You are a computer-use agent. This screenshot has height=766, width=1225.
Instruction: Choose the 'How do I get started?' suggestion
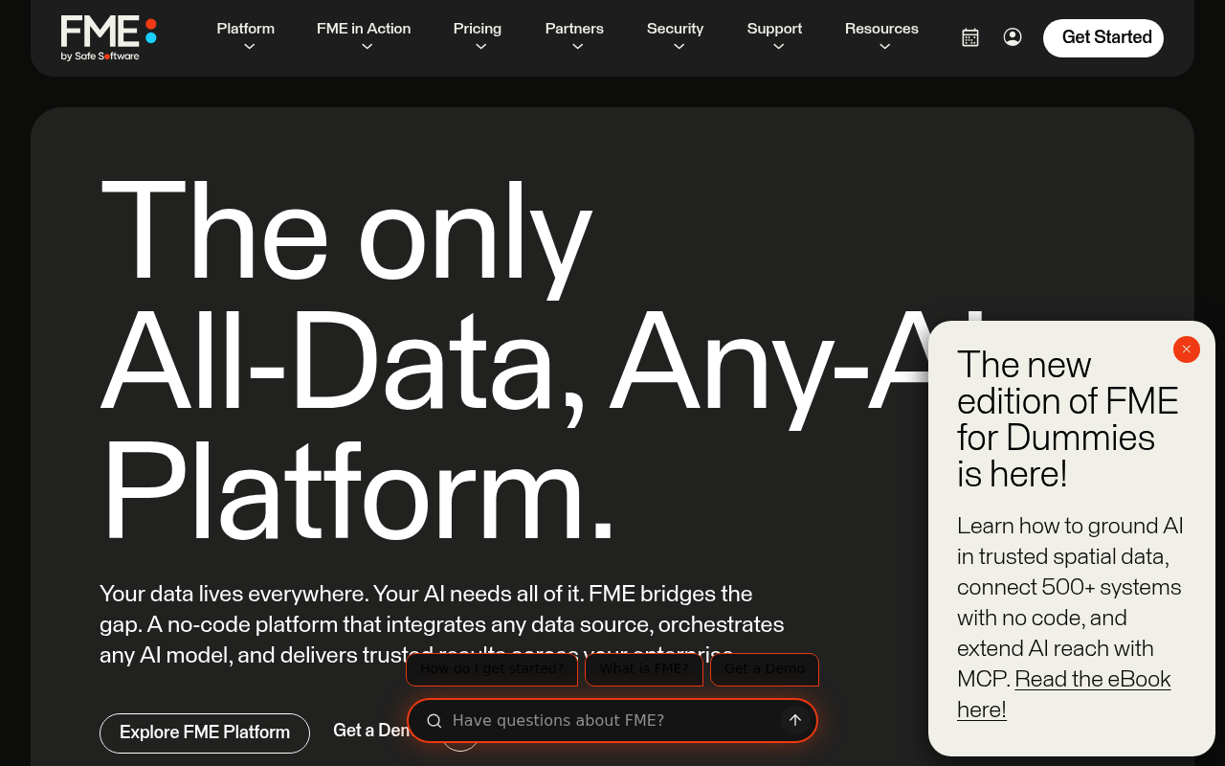click(x=492, y=669)
